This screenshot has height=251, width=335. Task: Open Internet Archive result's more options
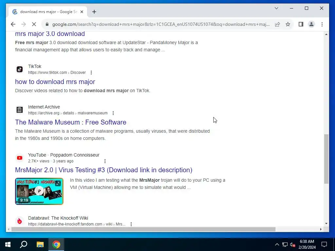[113, 113]
